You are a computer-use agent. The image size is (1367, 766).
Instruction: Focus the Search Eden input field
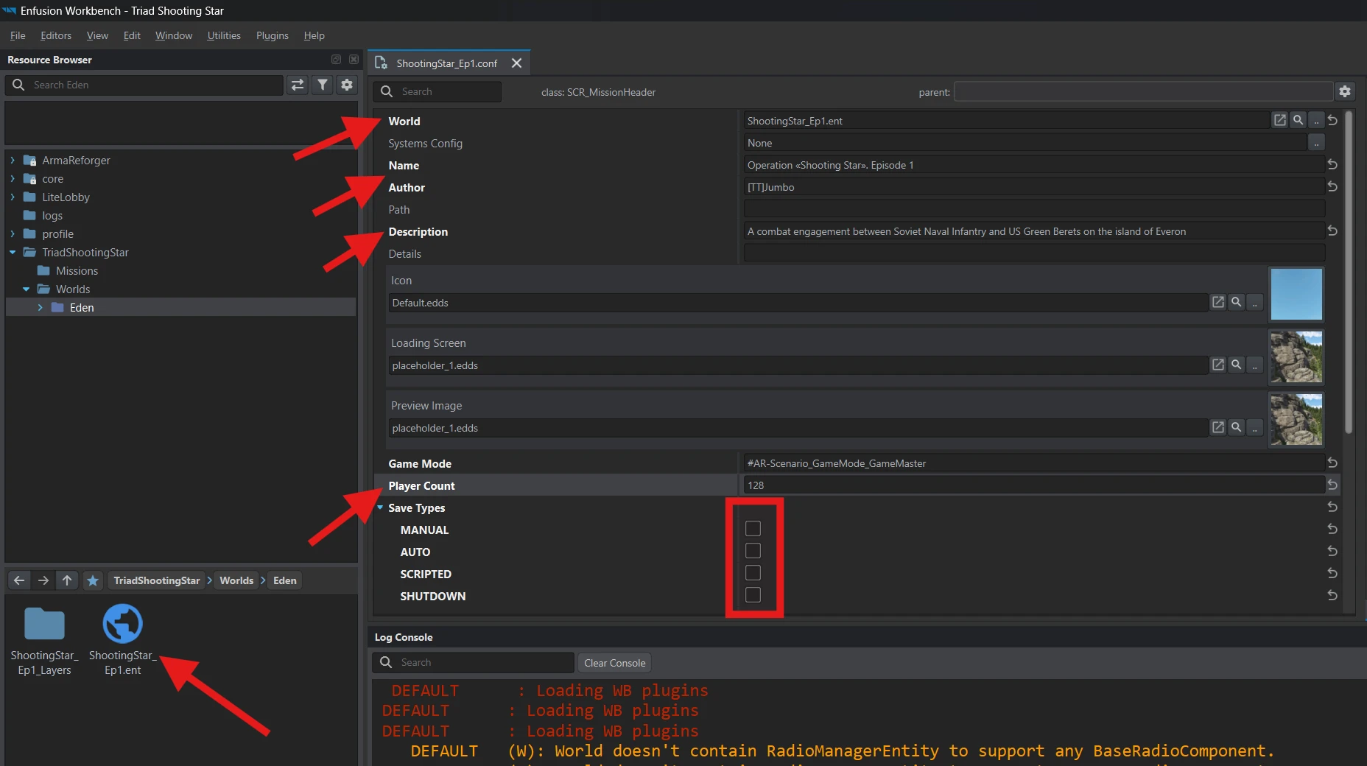pyautogui.click(x=145, y=85)
